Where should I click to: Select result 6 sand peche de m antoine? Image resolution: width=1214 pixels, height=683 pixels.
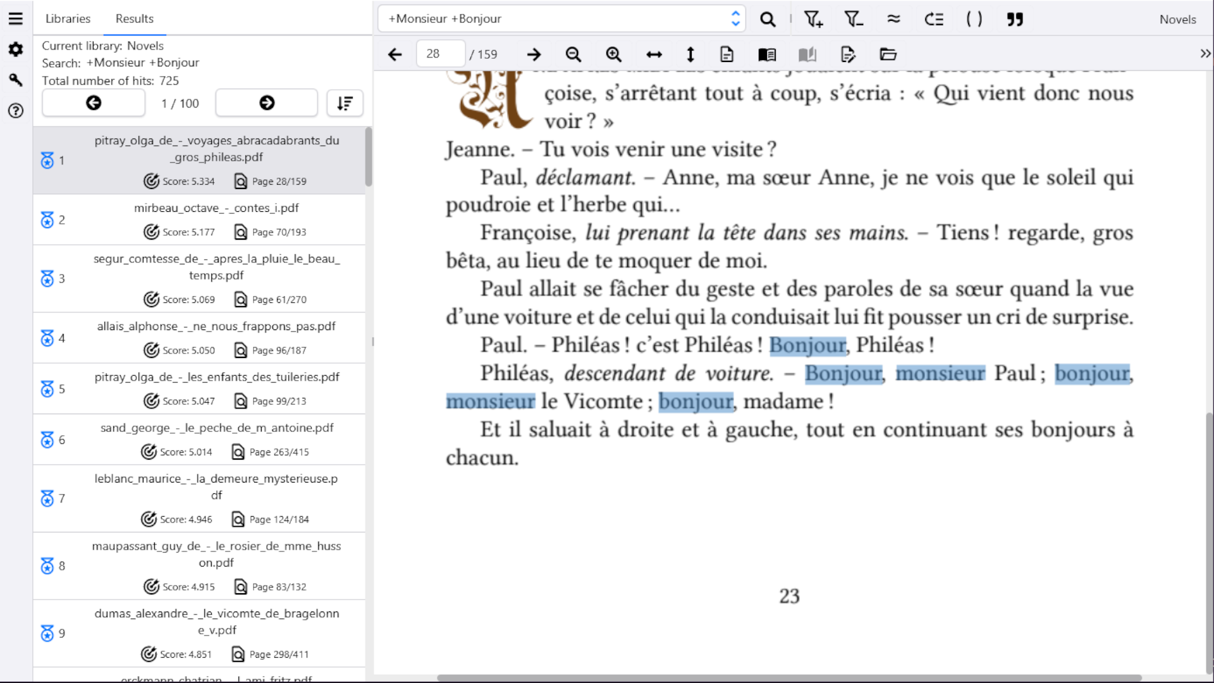tap(199, 440)
